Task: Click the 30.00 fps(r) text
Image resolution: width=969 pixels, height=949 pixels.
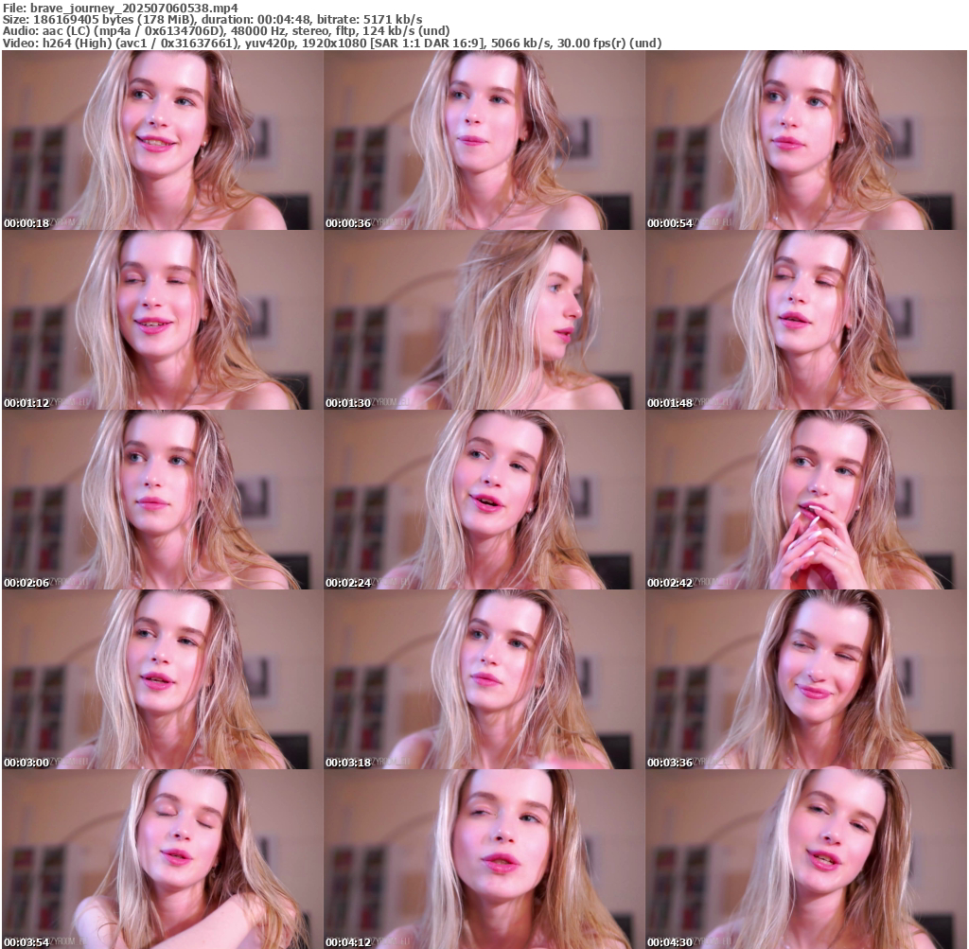Action: [x=591, y=44]
